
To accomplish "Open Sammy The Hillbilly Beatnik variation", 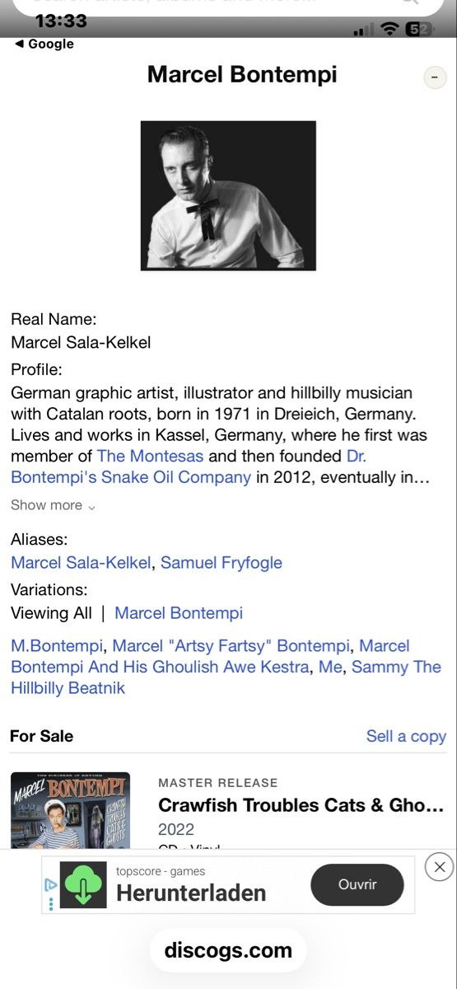I will click(x=226, y=677).
